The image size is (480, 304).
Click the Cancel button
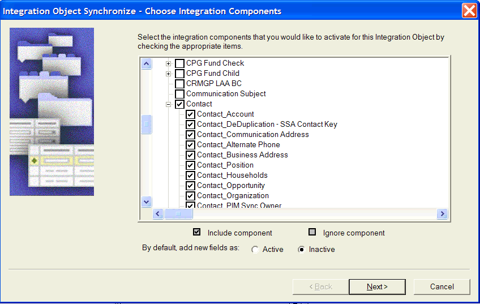[442, 287]
